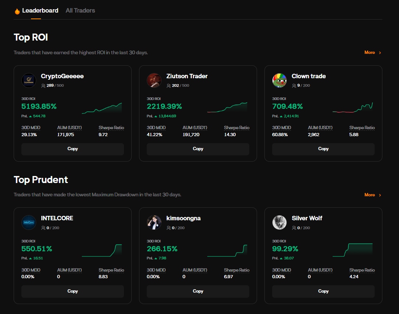Open Ziutson Trader avatar
This screenshot has height=314, width=399.
click(154, 80)
